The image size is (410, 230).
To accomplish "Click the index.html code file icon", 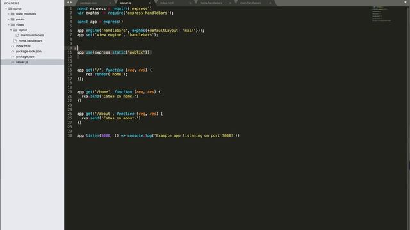I will click(x=13, y=46).
